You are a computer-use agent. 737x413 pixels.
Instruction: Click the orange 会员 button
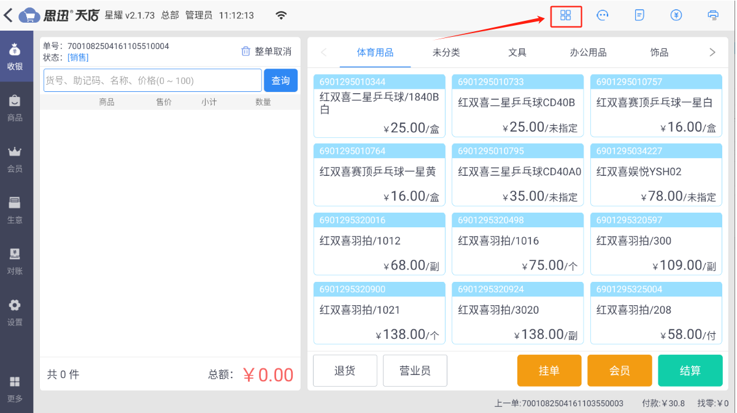click(620, 371)
